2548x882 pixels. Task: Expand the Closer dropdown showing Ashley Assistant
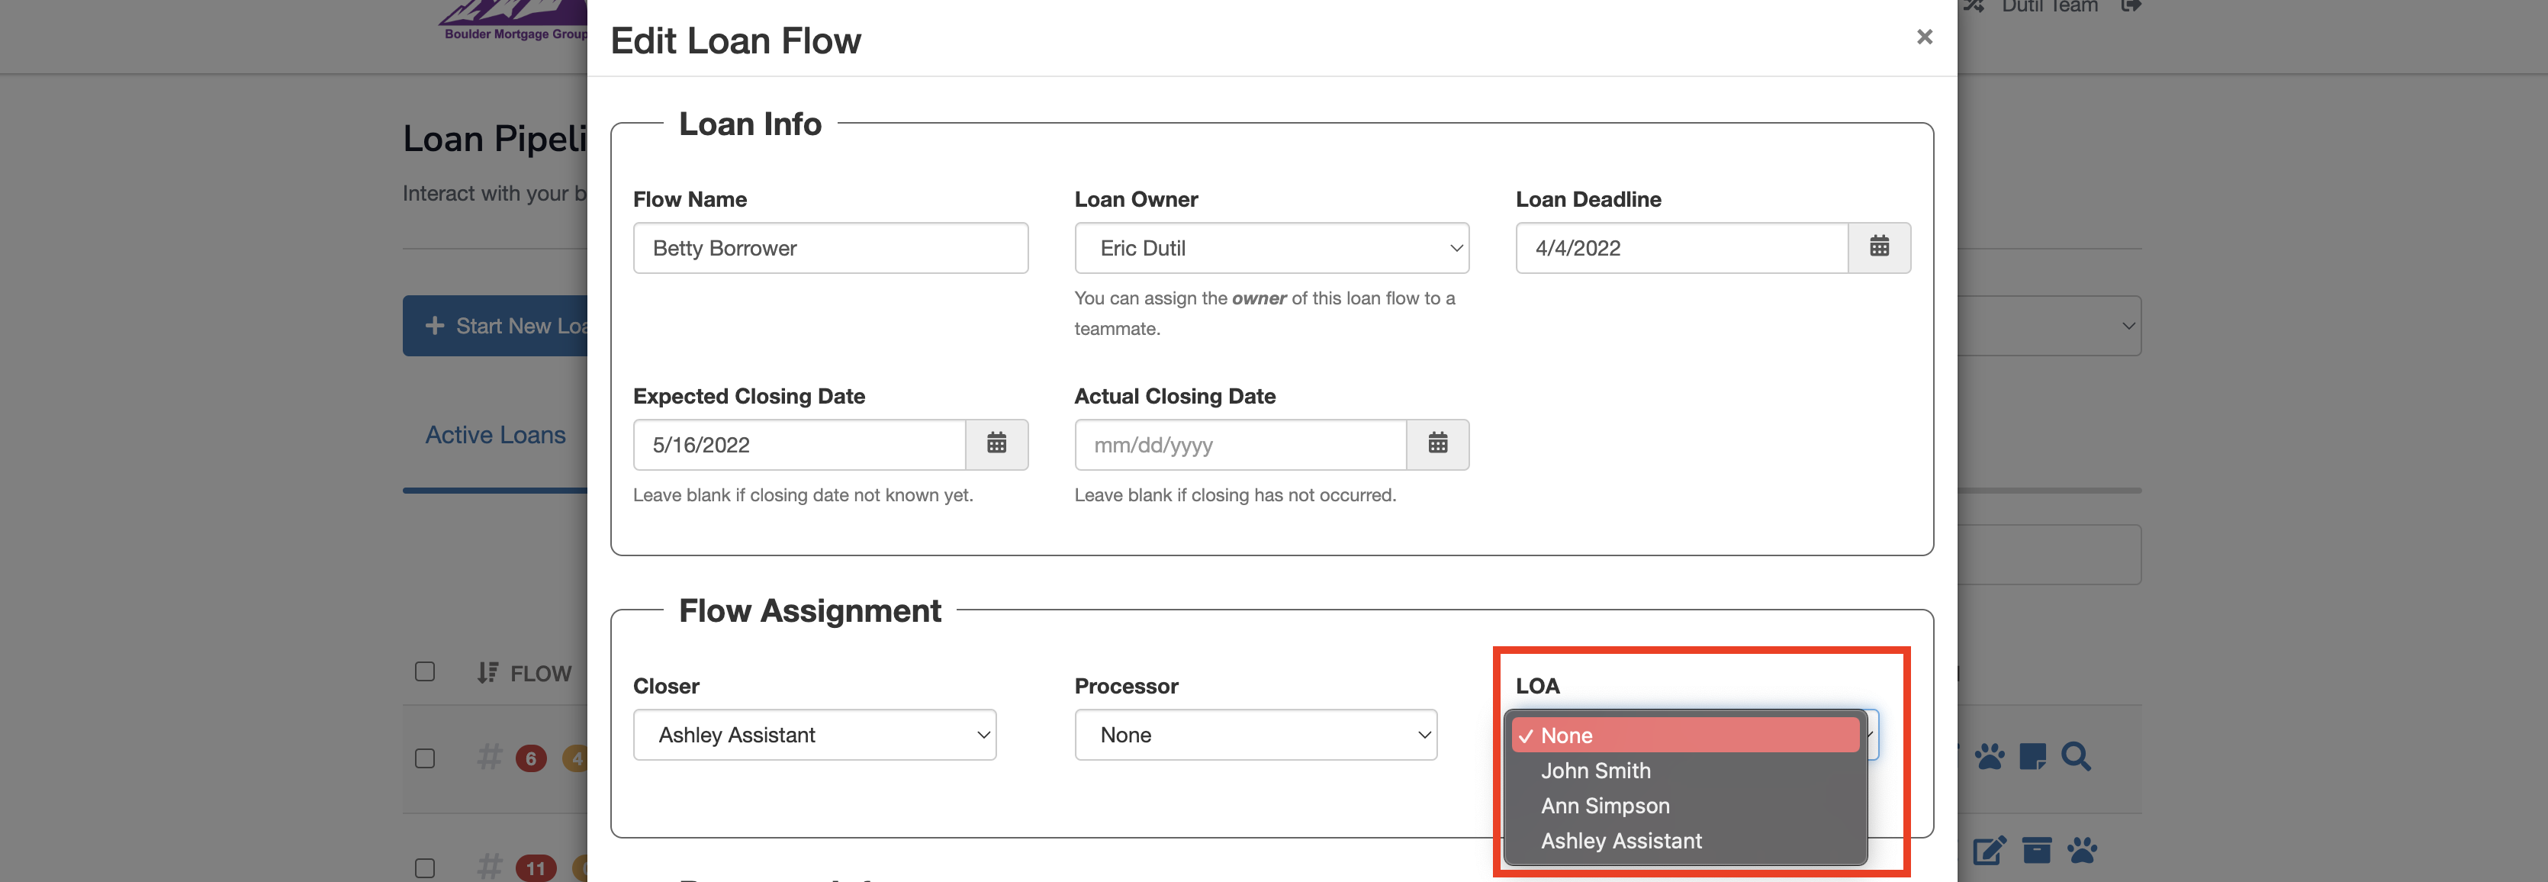click(x=814, y=735)
